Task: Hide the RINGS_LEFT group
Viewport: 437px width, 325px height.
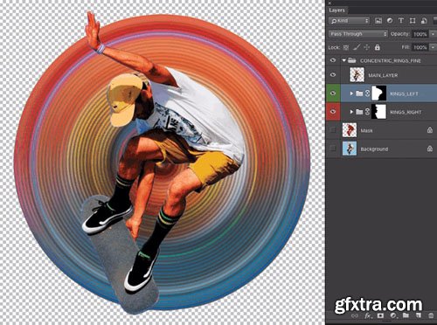Action: click(333, 93)
